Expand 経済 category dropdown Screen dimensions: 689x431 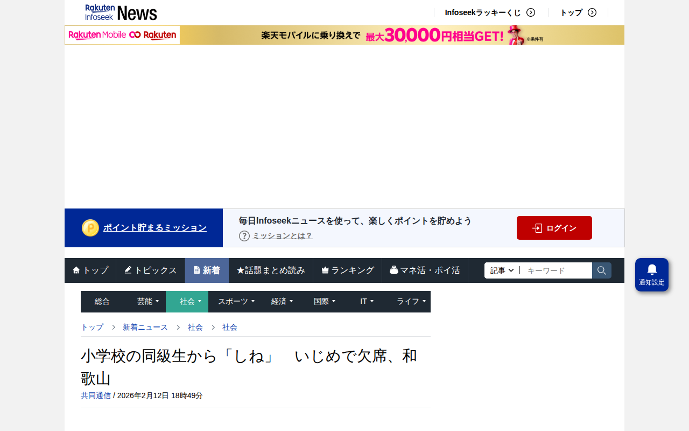282,302
